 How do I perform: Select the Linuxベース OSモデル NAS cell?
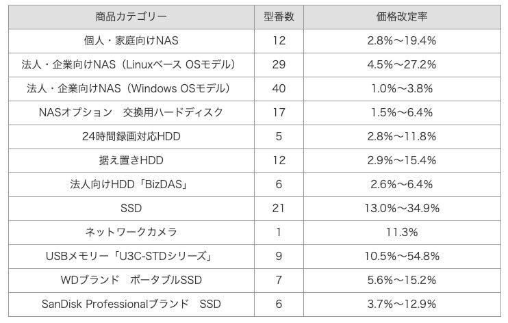coord(130,65)
